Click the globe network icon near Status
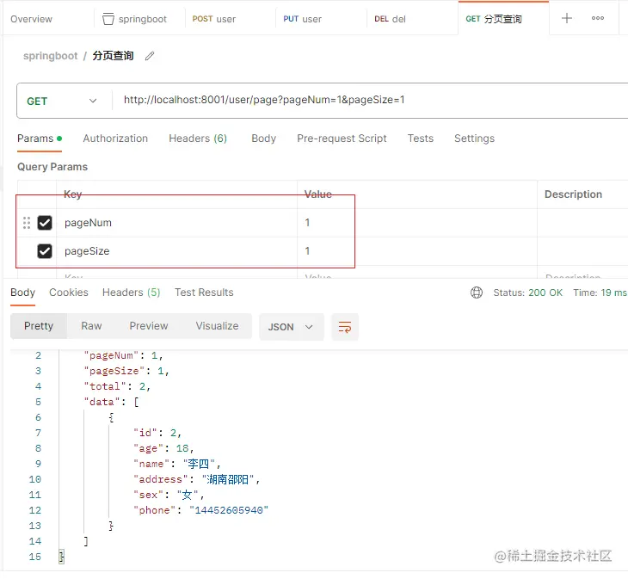Screen dimensions: 628x579 click(477, 293)
